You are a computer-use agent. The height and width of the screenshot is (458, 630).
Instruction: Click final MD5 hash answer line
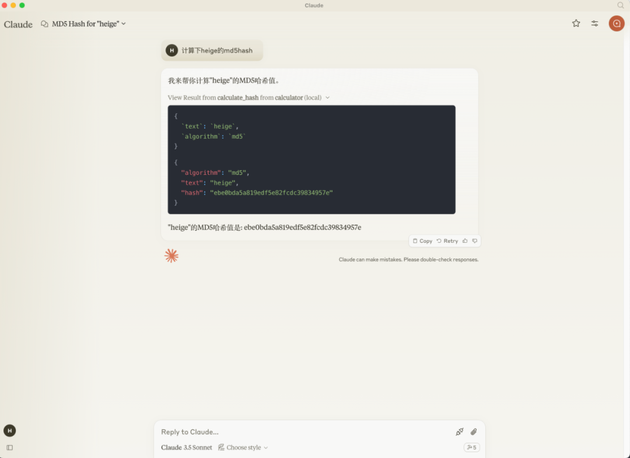tap(264, 228)
